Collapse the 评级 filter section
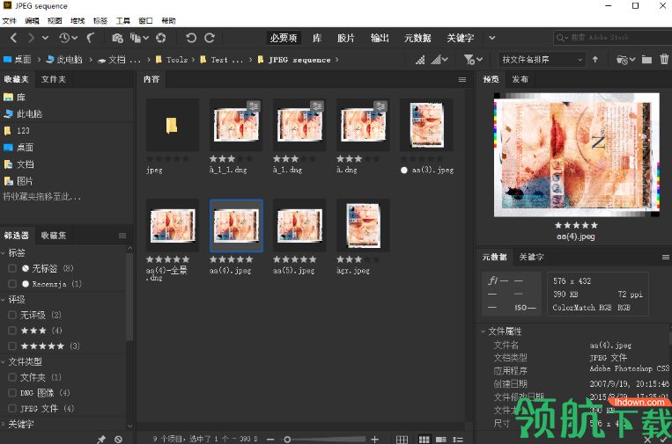 click(x=4, y=300)
